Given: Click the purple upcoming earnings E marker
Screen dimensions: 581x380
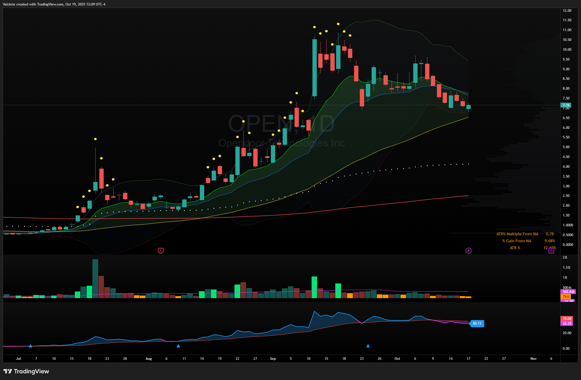Looking at the screenshot, I should point(551,251).
